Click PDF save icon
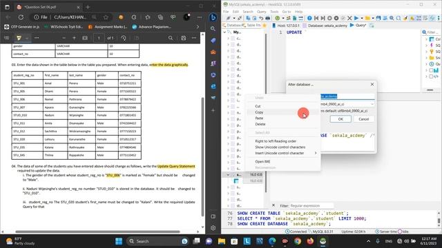This screenshot has width=442, height=248. pos(184,38)
